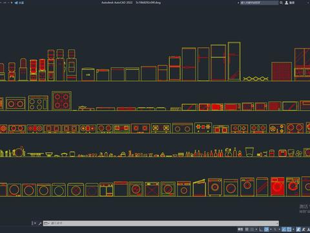The image size is (310, 233).
Task: Click the share icon in quick access toolbar
Action: (x=16, y=3)
